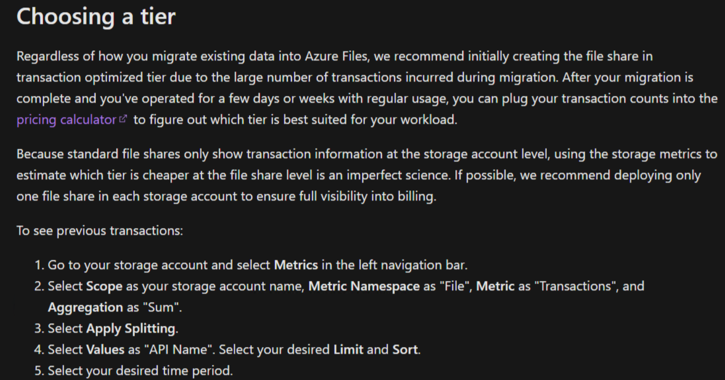Click the bold word 'Sort'
This screenshot has height=380, width=725.
pos(405,350)
